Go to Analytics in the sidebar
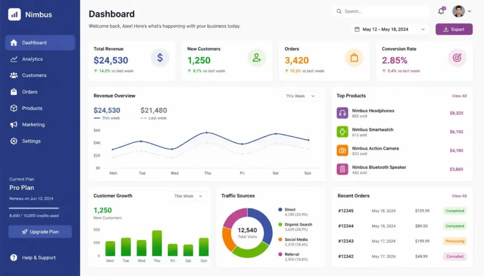The image size is (484, 276). click(x=40, y=59)
